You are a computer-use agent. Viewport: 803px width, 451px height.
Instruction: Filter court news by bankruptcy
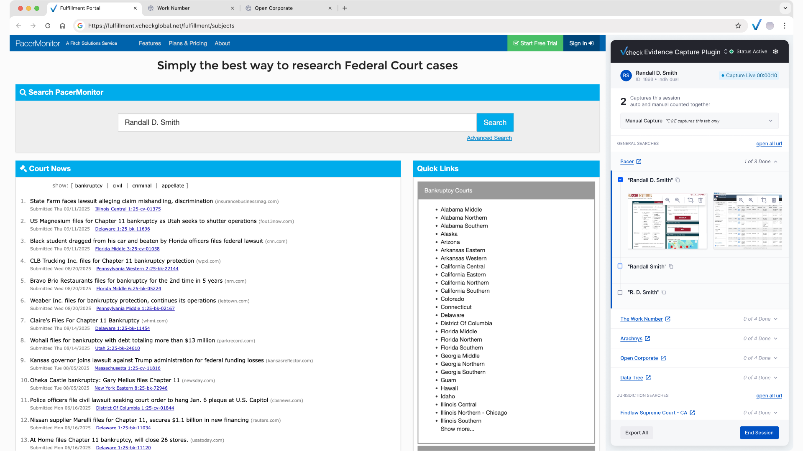89,186
